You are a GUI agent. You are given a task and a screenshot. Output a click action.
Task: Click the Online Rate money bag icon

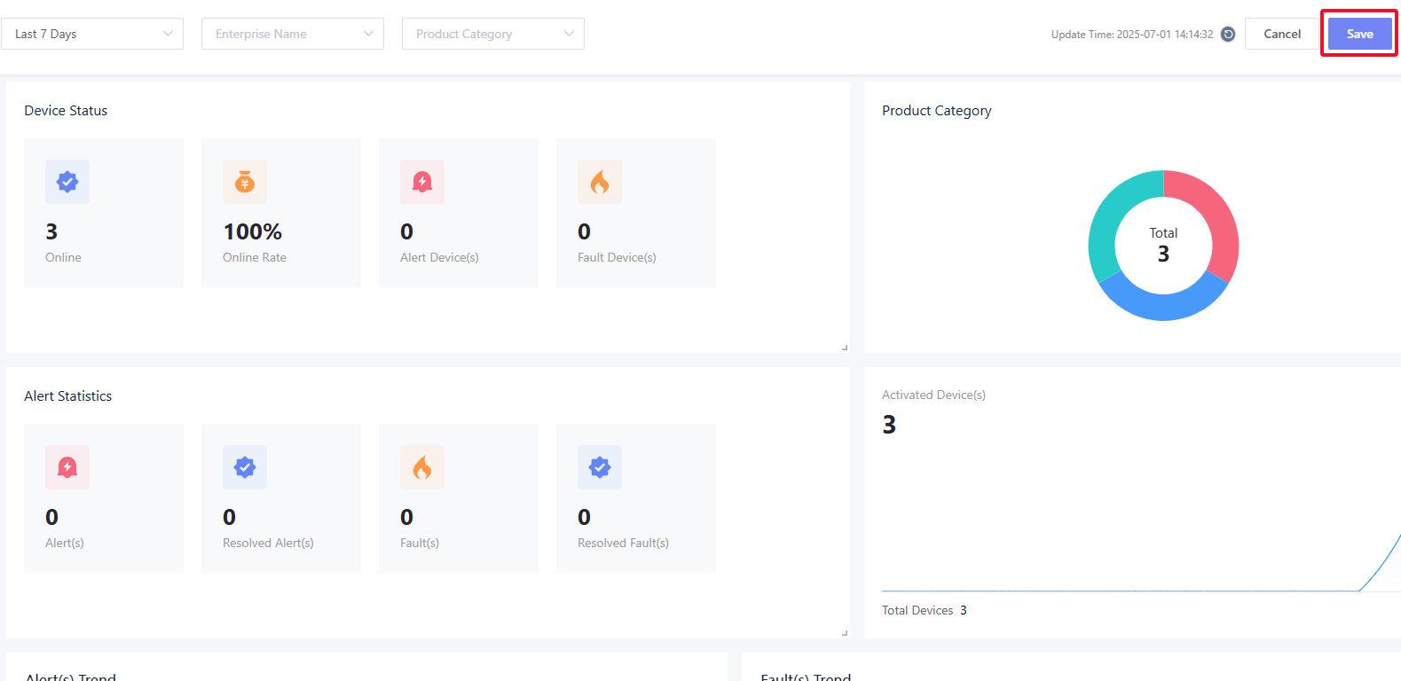[245, 182]
